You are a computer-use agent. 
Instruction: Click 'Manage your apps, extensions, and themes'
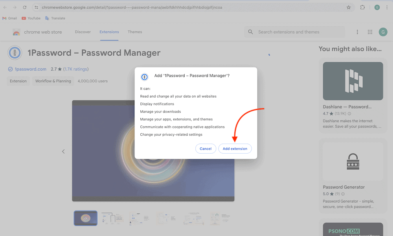pyautogui.click(x=176, y=119)
